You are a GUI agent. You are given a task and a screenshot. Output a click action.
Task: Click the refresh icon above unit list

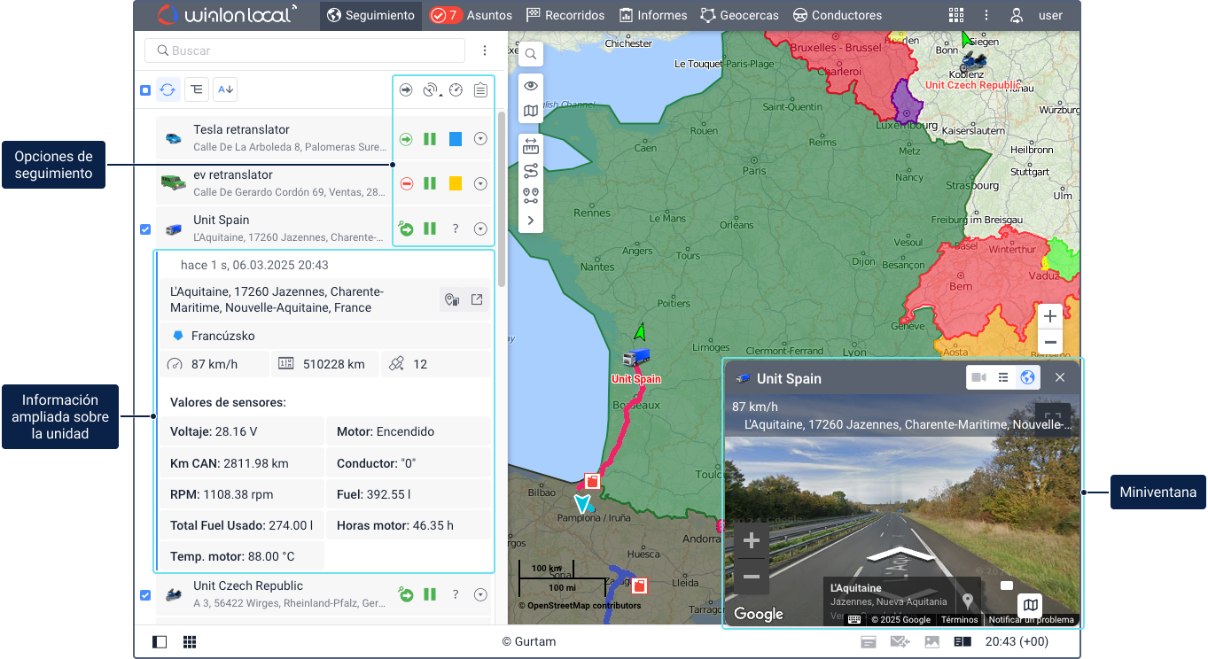click(x=168, y=89)
